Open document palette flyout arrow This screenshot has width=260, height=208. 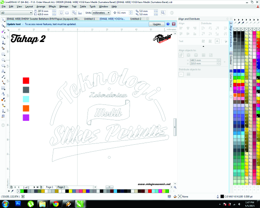9,191
